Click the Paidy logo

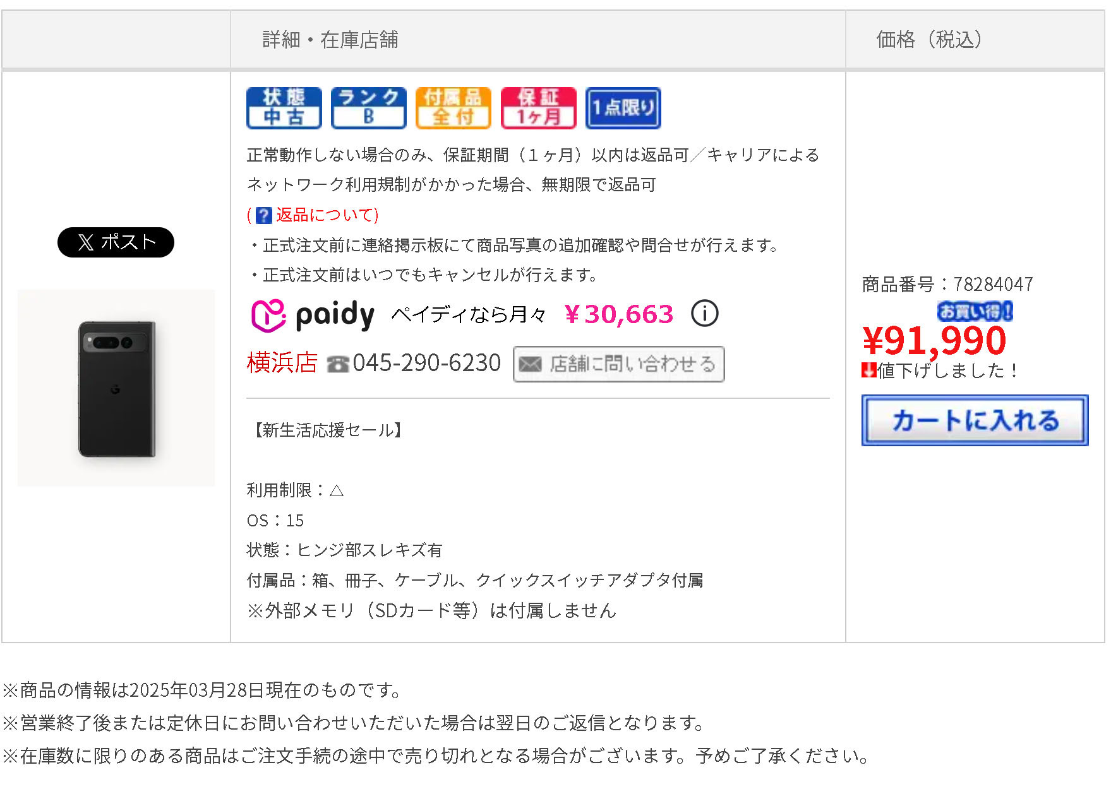tap(313, 315)
